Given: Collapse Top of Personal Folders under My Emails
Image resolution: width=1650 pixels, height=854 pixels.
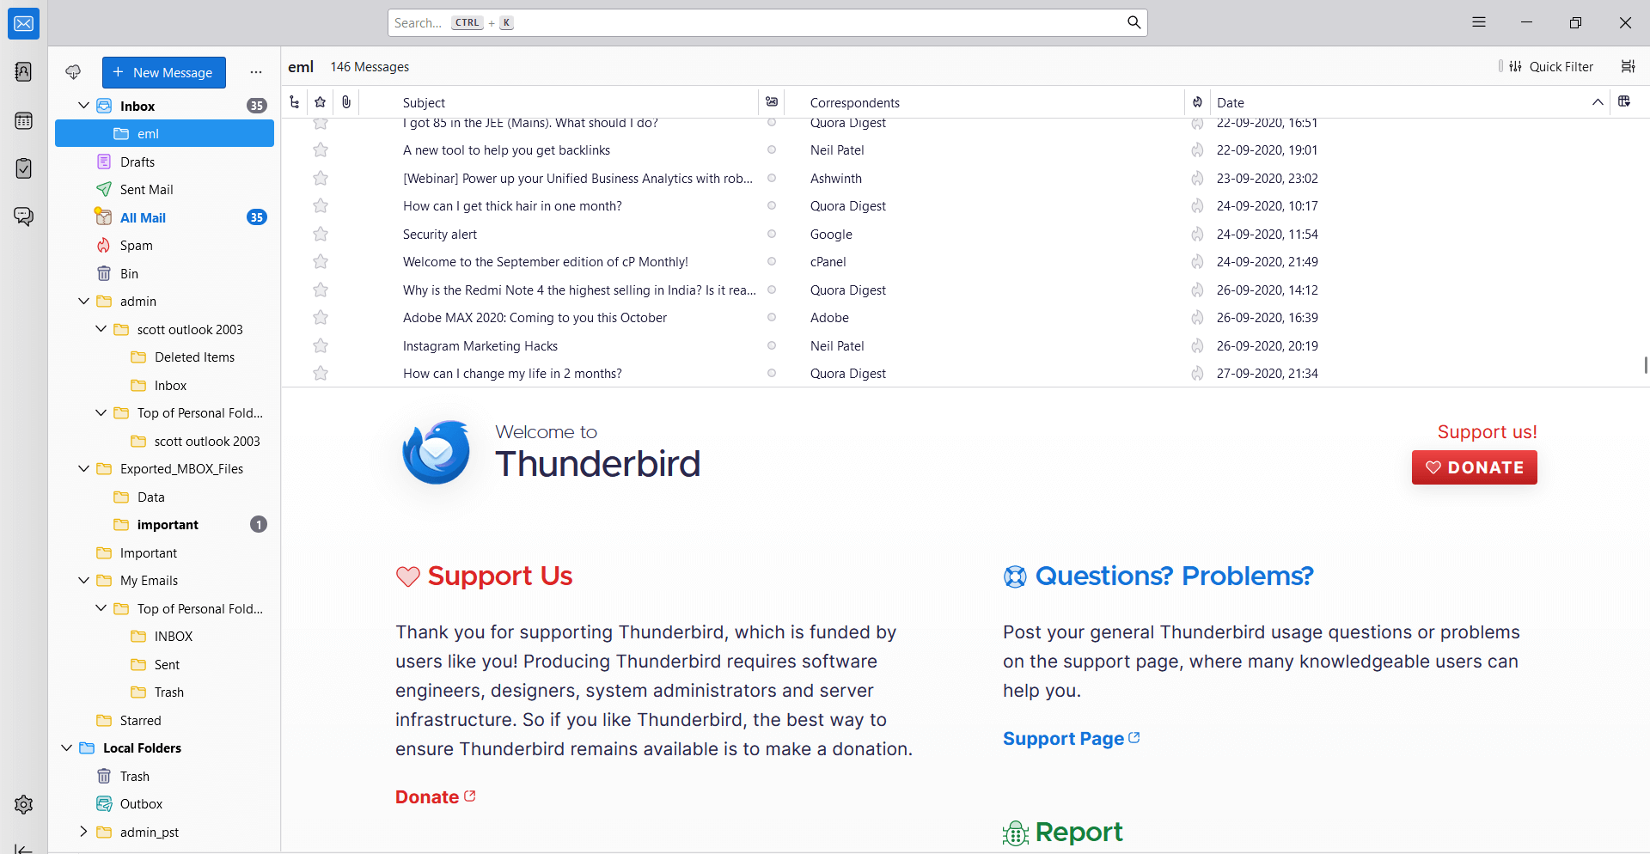Looking at the screenshot, I should (101, 608).
